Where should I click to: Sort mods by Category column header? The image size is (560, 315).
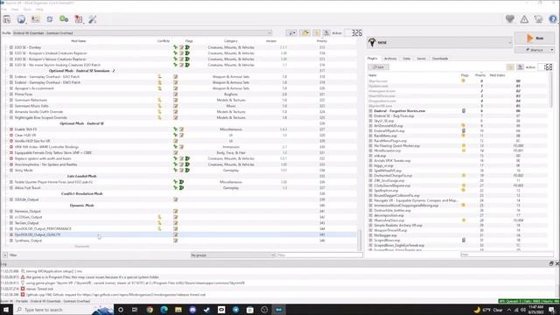point(231,41)
